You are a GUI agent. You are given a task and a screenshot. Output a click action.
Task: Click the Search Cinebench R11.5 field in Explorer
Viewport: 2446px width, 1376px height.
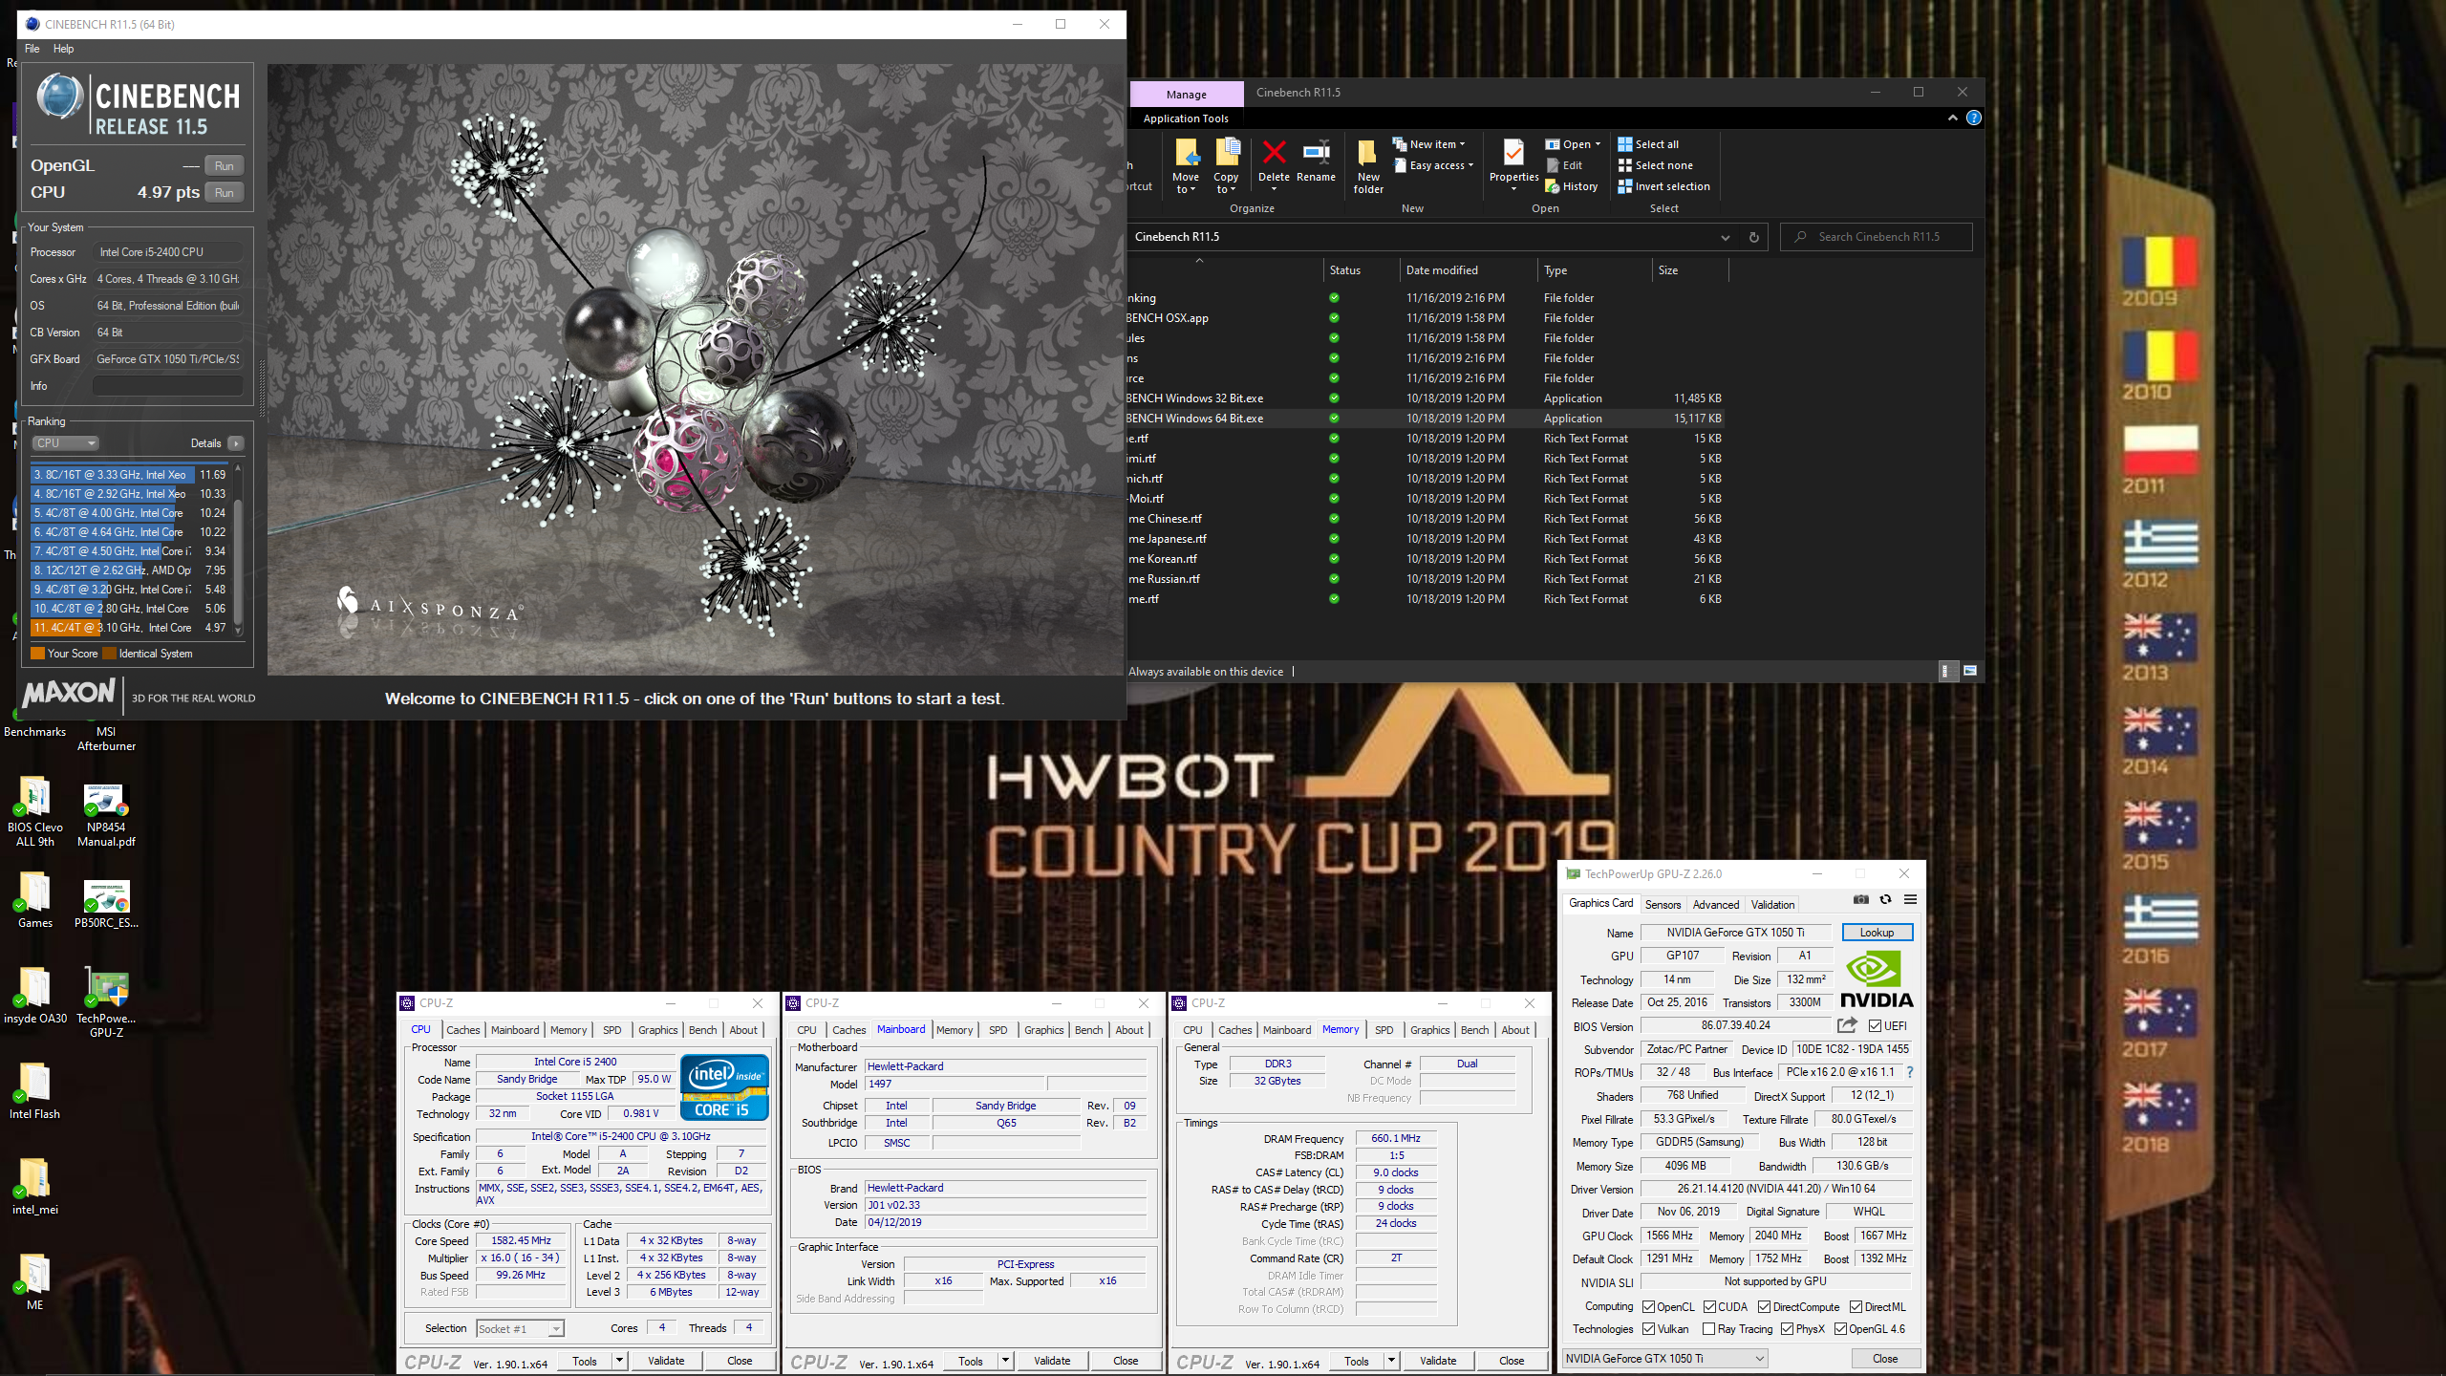(x=1877, y=237)
